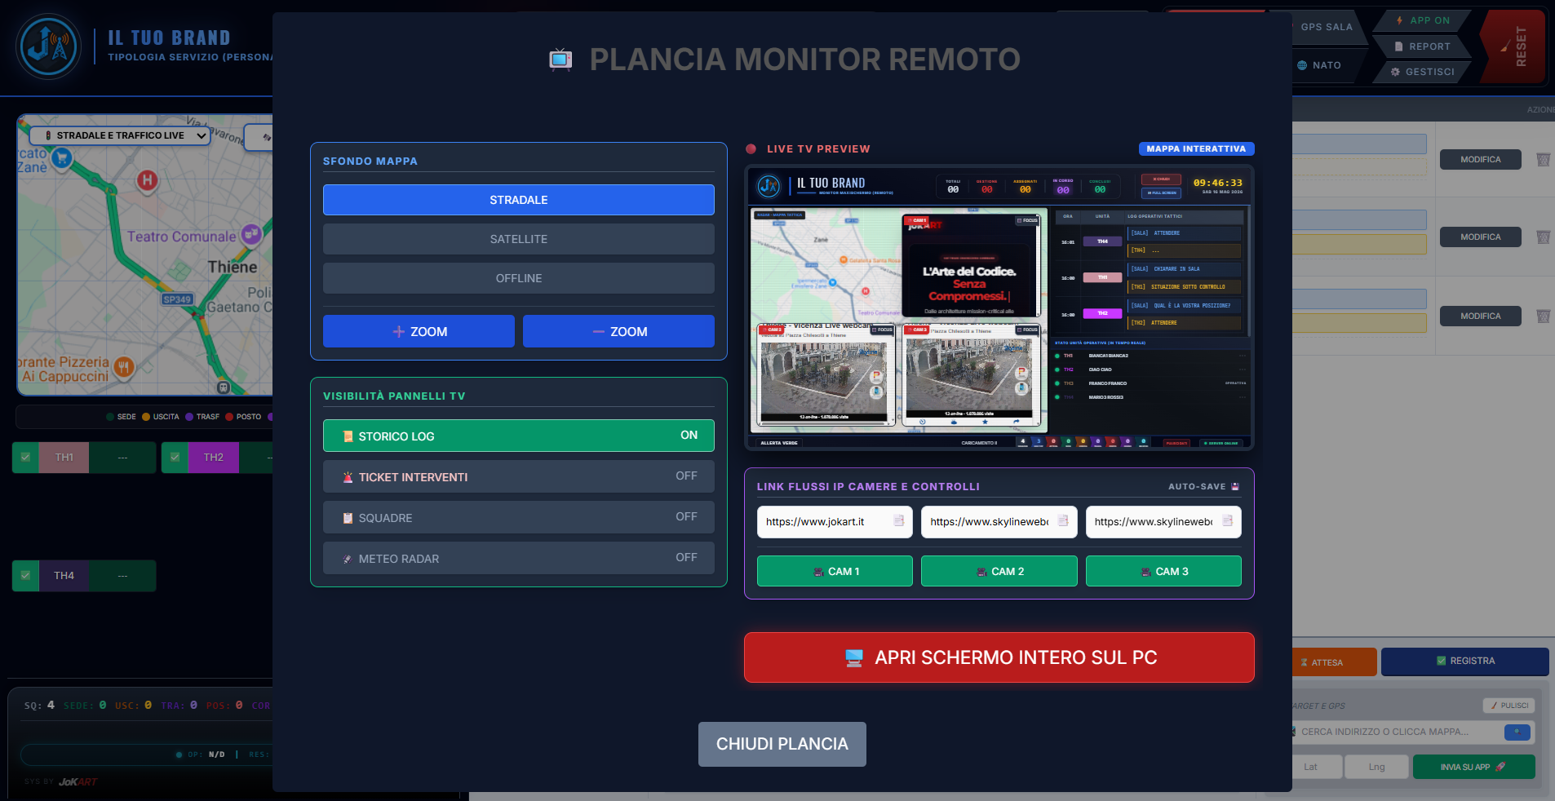Open CAM 3 stream
The height and width of the screenshot is (801, 1555).
(1163, 571)
